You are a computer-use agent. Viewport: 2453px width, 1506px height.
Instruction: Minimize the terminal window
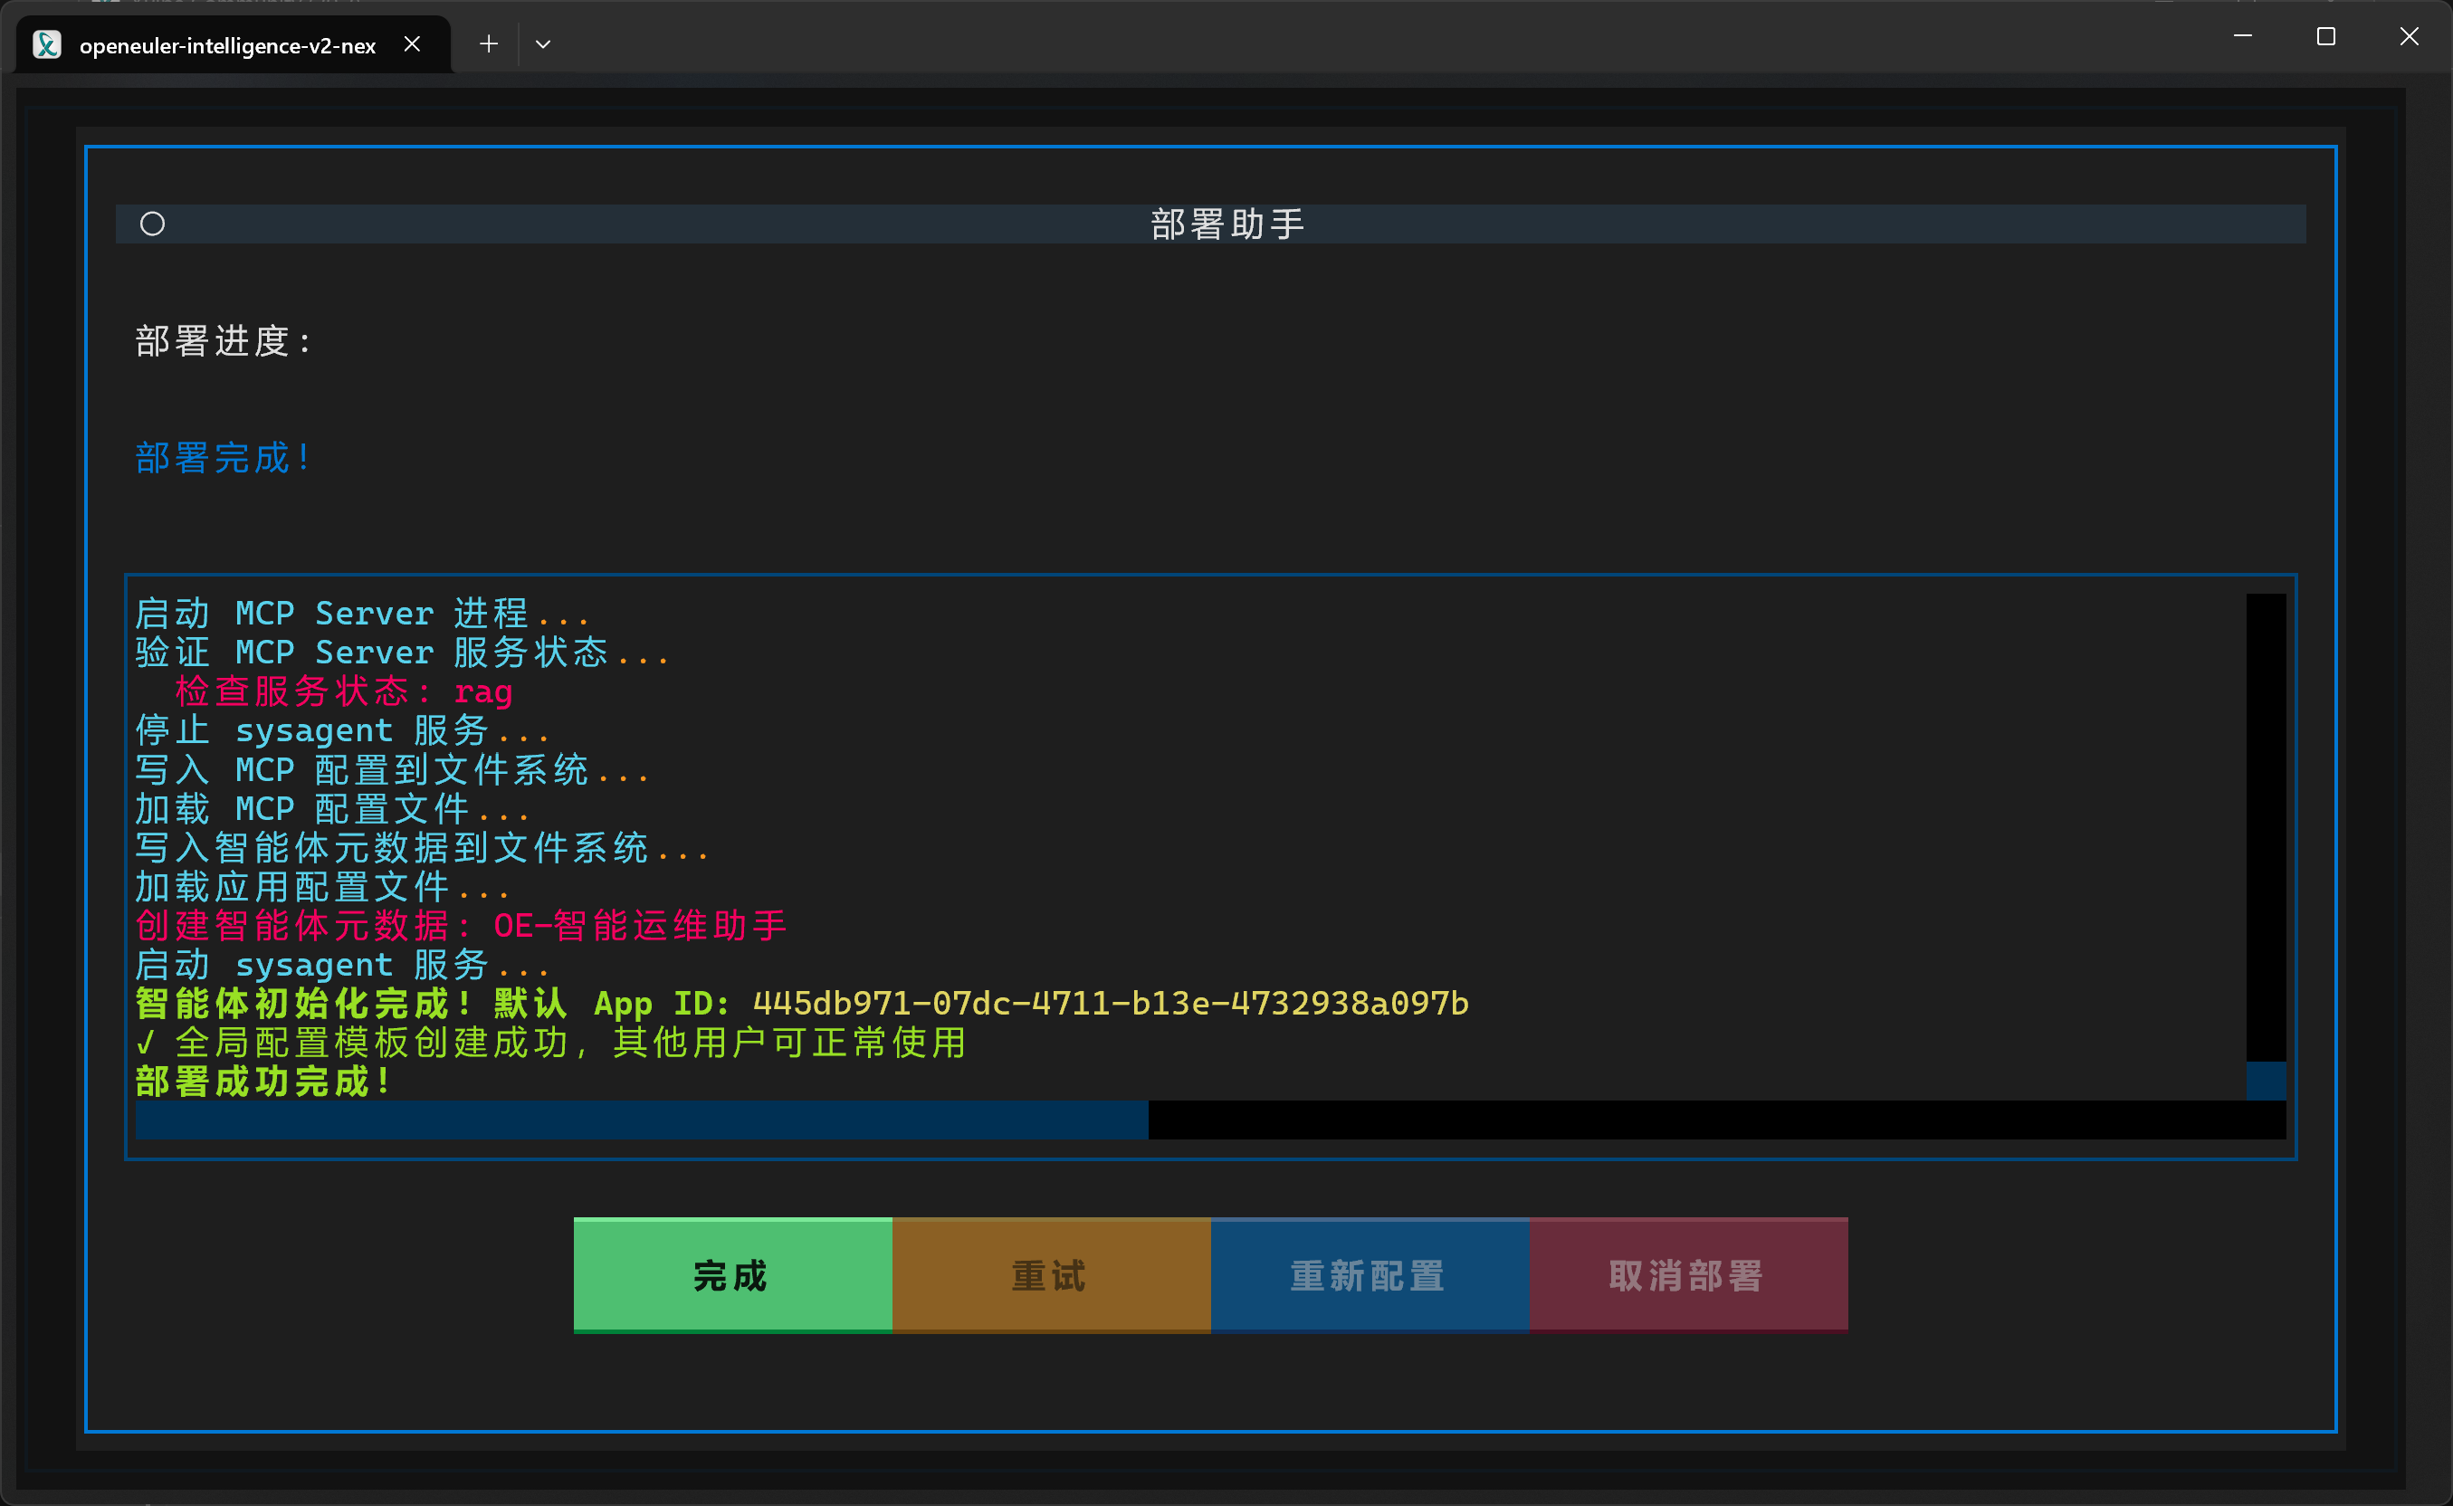[x=2243, y=37]
